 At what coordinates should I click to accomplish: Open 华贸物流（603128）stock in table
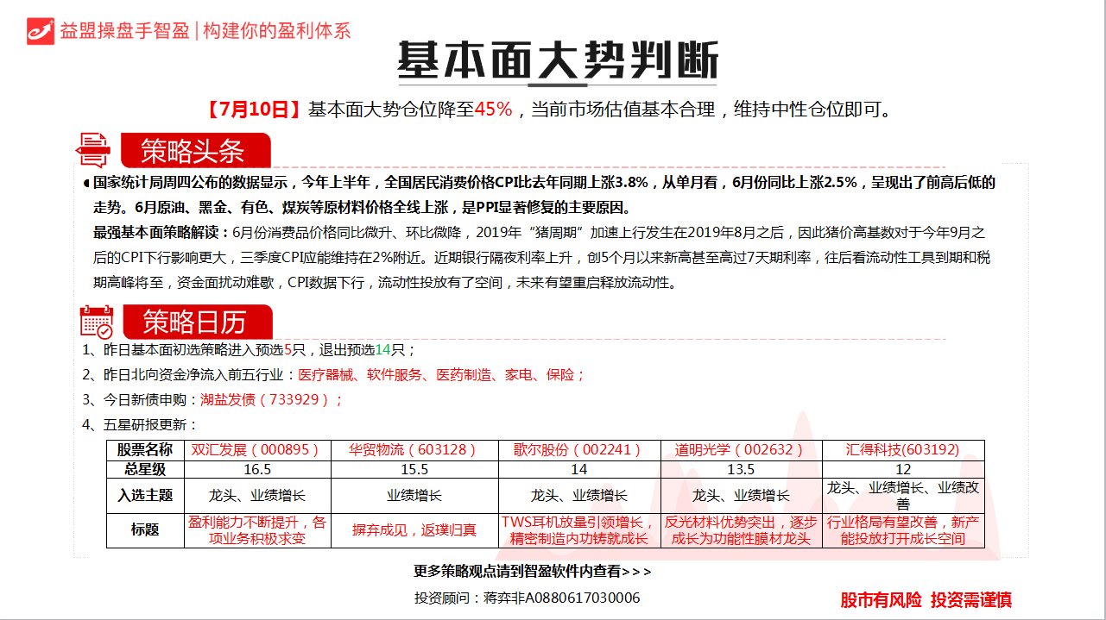[x=414, y=450]
